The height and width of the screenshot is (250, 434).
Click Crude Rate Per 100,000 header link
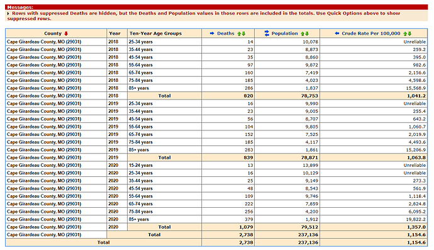click(x=371, y=33)
